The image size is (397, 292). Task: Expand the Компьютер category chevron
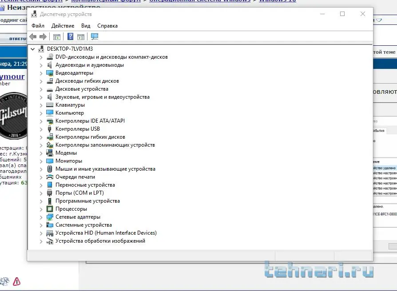[x=41, y=113]
